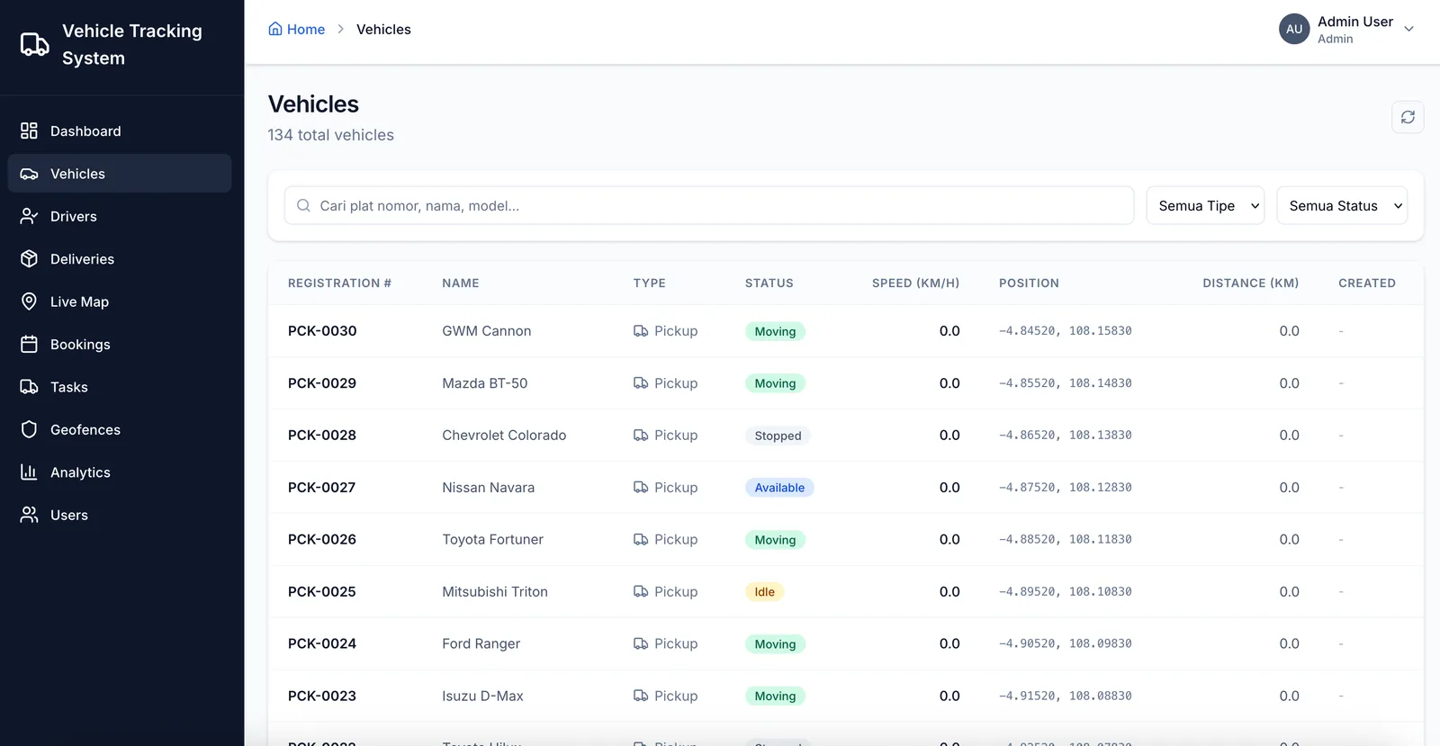Click the AU user avatar

coord(1294,29)
